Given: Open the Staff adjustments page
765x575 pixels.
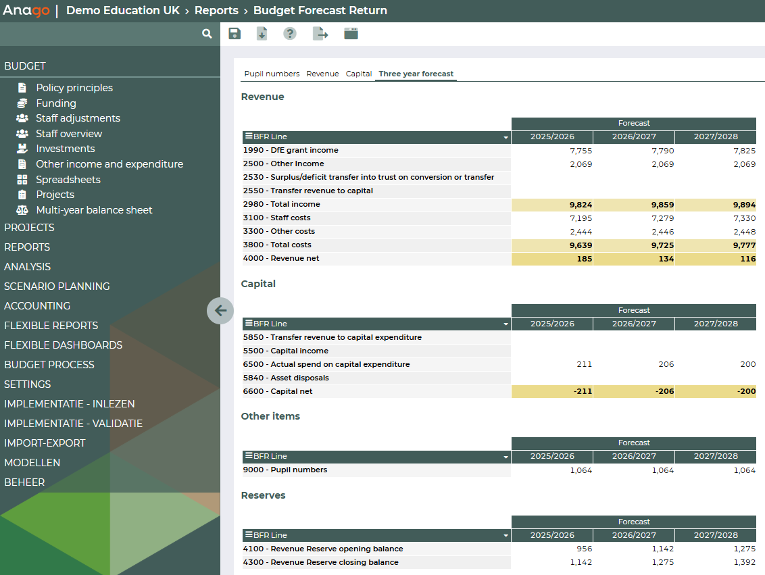Looking at the screenshot, I should (78, 118).
